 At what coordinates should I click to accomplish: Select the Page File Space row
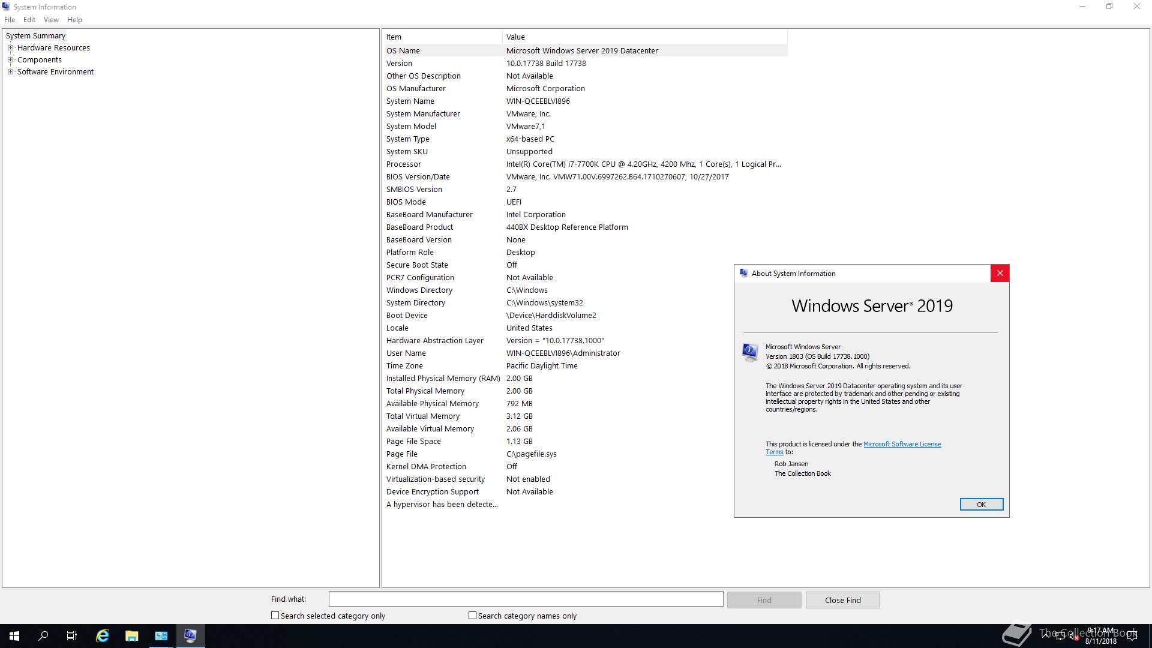click(x=586, y=441)
